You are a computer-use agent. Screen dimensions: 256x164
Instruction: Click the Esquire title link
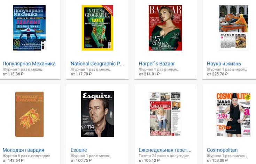[79, 150]
